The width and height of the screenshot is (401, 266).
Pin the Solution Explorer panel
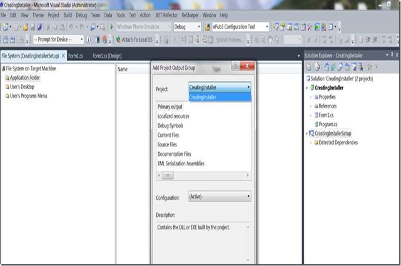(391, 55)
